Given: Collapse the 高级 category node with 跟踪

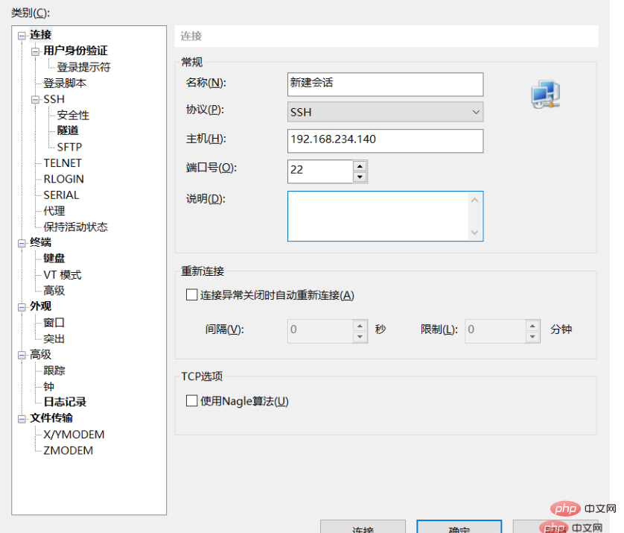Looking at the screenshot, I should (22, 355).
